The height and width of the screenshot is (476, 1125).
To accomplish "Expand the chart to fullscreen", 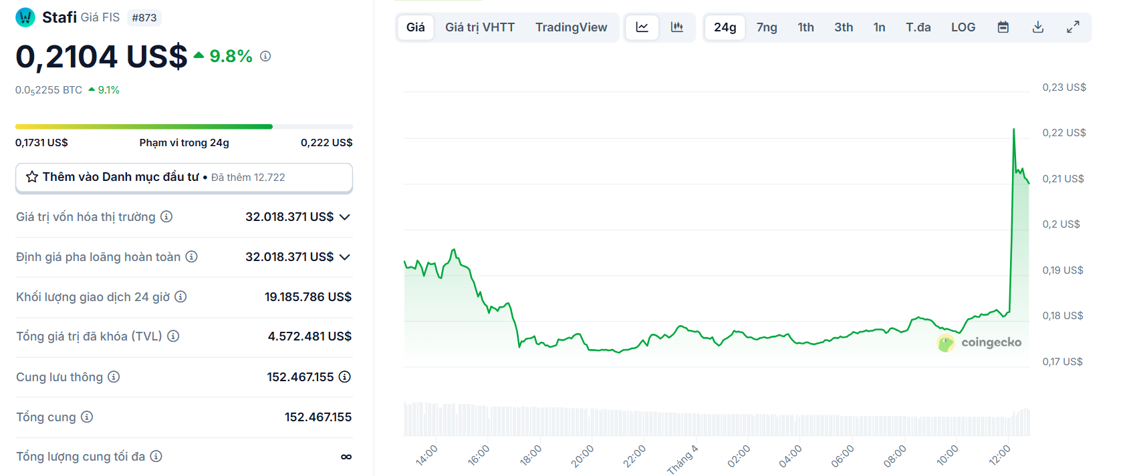I will pos(1073,27).
